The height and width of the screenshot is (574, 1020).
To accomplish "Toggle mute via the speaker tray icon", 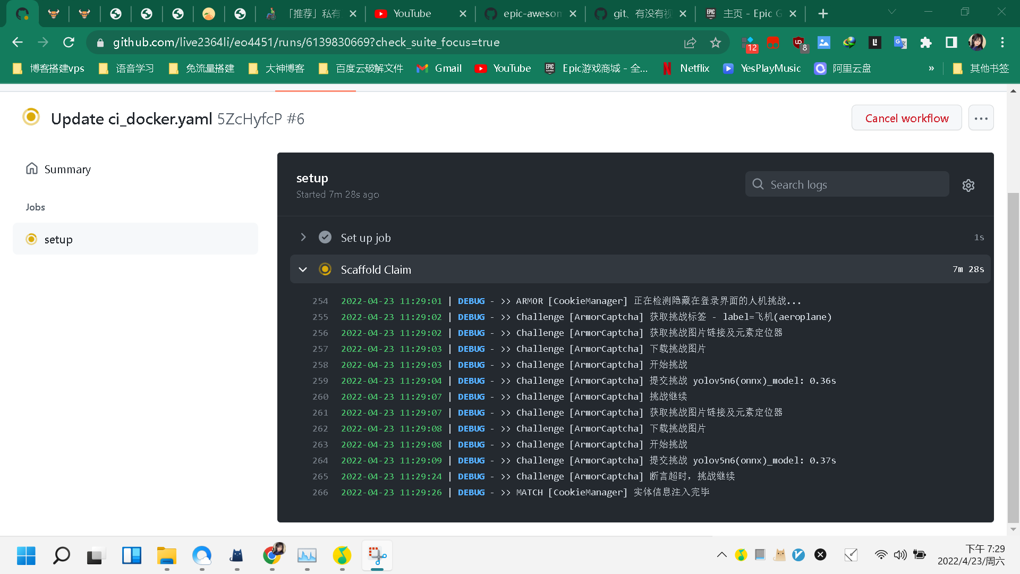I will pos(900,555).
